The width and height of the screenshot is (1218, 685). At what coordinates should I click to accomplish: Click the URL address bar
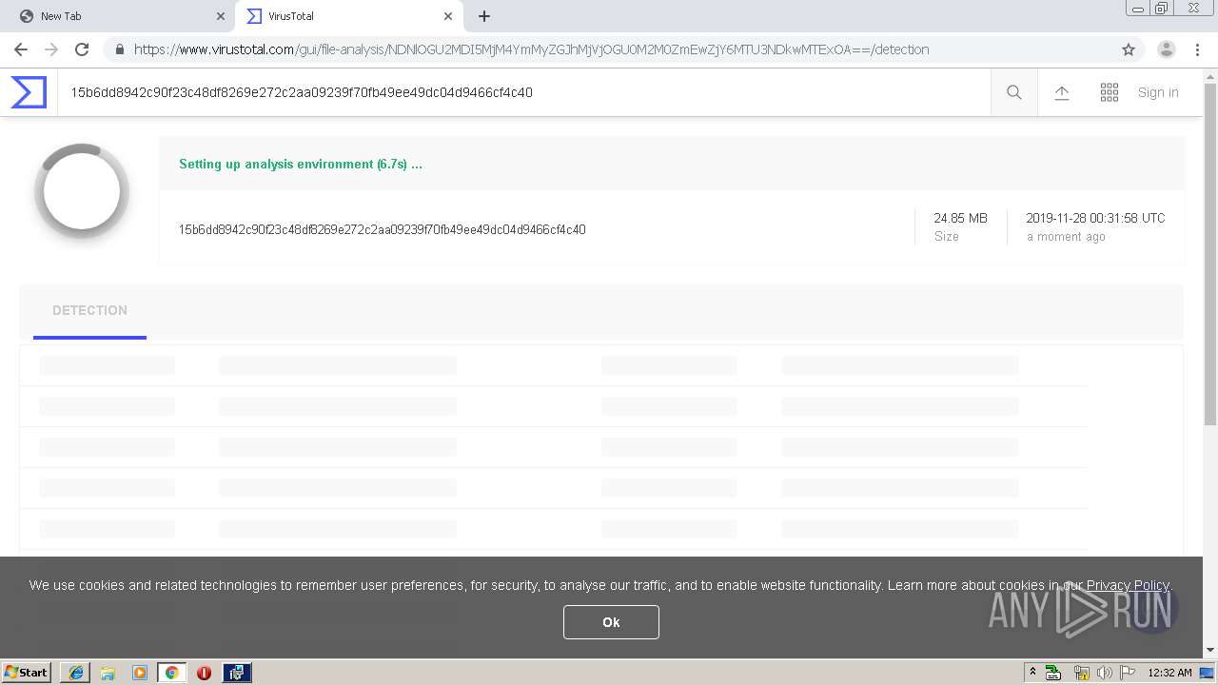click(609, 49)
